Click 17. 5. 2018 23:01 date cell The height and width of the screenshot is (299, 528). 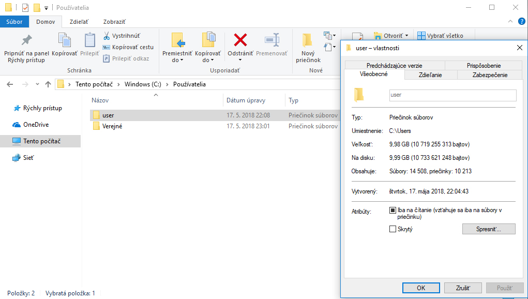(x=248, y=126)
